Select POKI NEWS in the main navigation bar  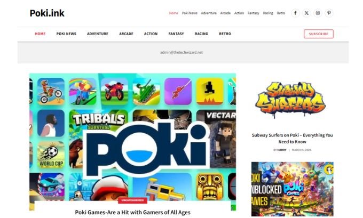[66, 34]
